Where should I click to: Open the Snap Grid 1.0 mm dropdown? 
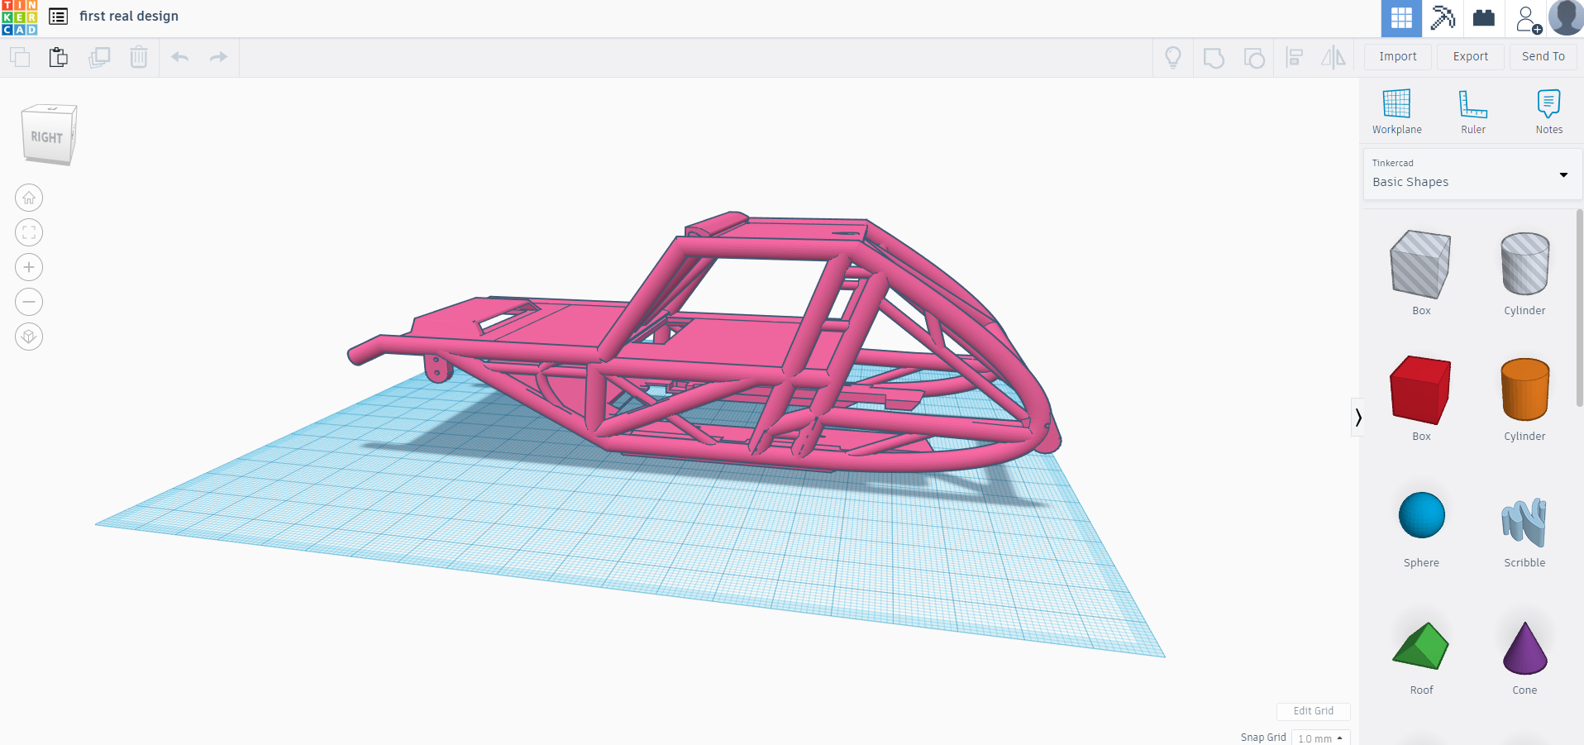(x=1320, y=738)
